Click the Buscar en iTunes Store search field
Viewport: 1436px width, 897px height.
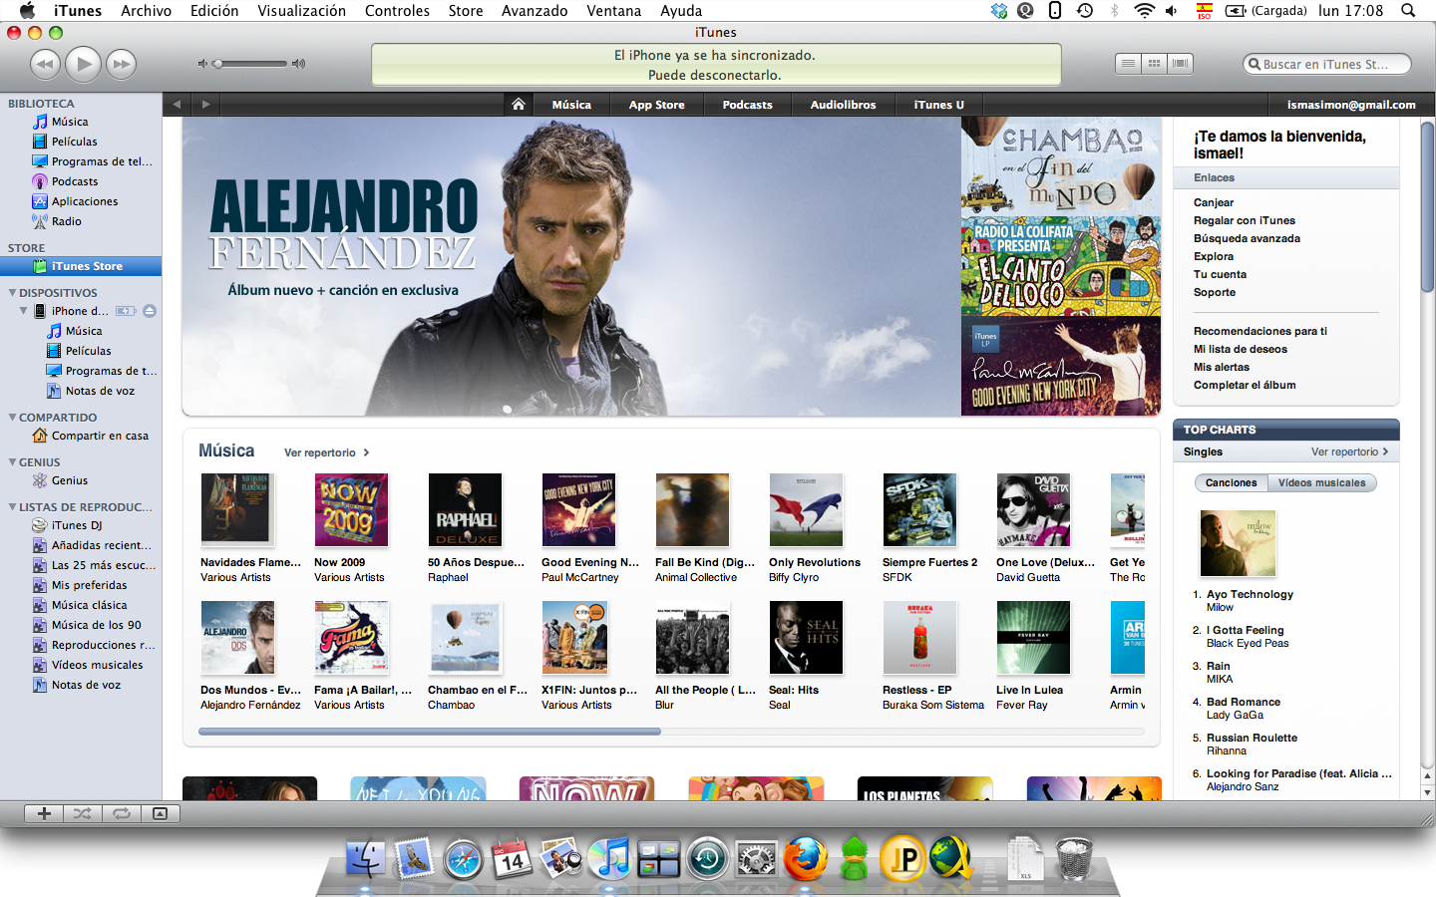1327,64
